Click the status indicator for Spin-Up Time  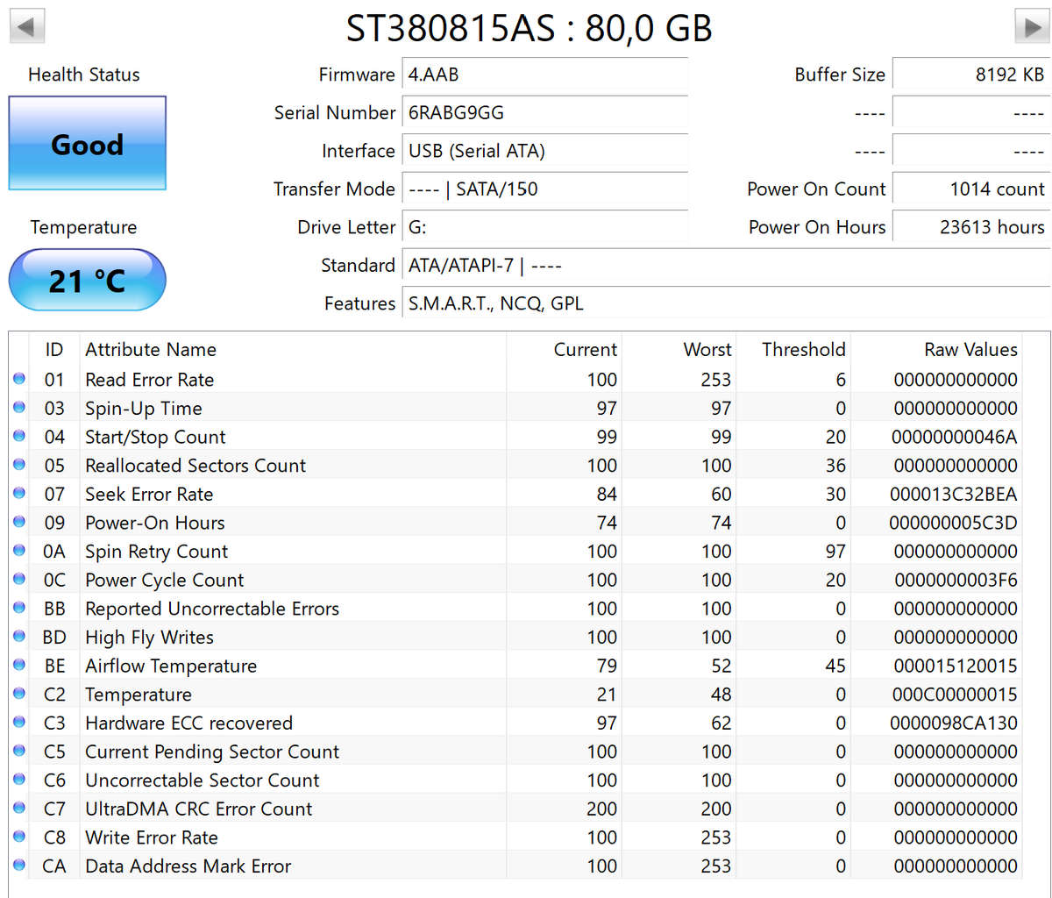pyautogui.click(x=19, y=407)
